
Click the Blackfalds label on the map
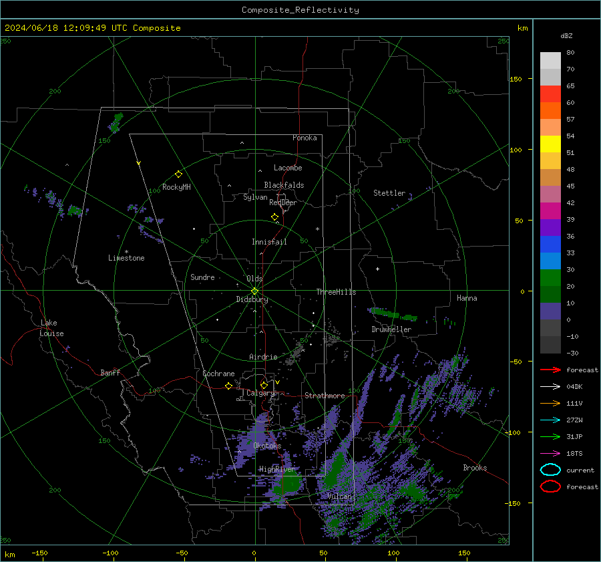pyautogui.click(x=284, y=185)
